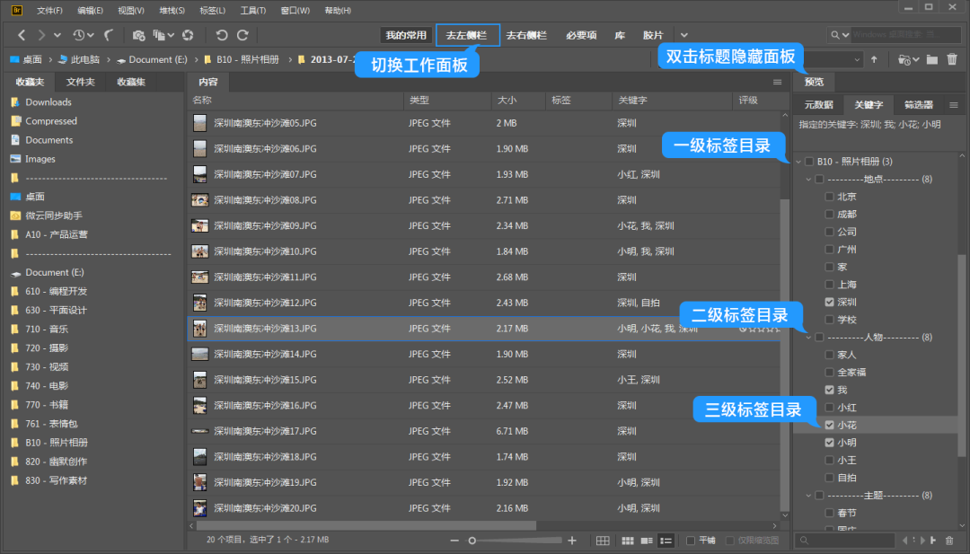This screenshot has width=970, height=554.
Task: Open the 工具(T) menu
Action: click(253, 11)
